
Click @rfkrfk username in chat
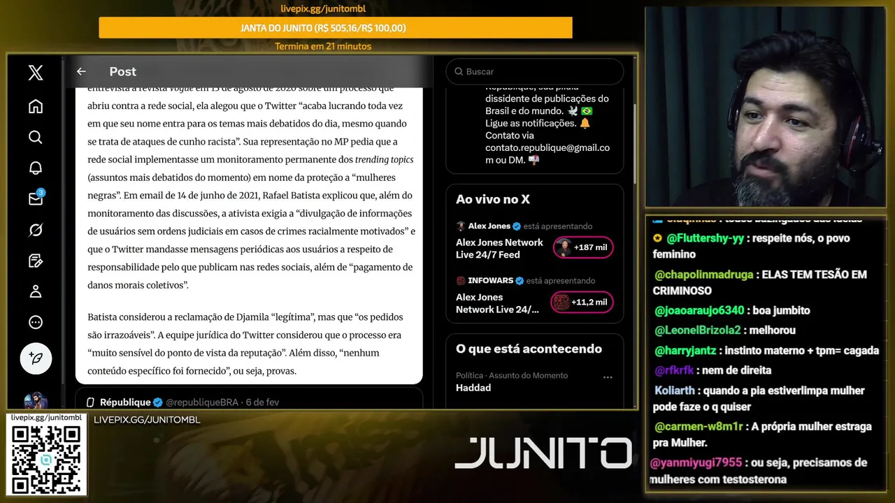674,370
